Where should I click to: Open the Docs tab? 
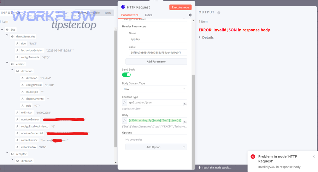pyautogui.click(x=148, y=15)
